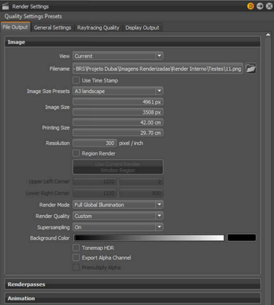The width and height of the screenshot is (274, 305).
Task: Open the Raytracing Quality tab
Action: pyautogui.click(x=98, y=27)
